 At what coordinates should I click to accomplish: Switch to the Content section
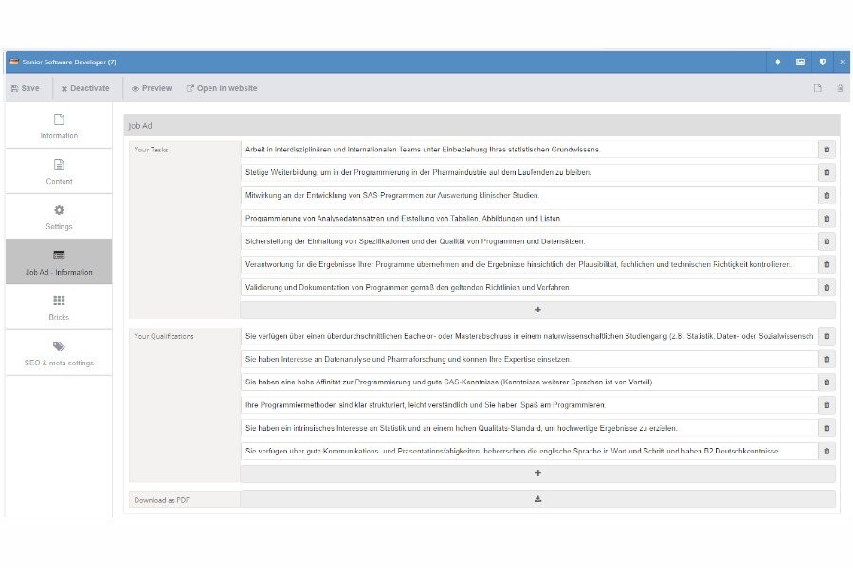[x=59, y=166]
